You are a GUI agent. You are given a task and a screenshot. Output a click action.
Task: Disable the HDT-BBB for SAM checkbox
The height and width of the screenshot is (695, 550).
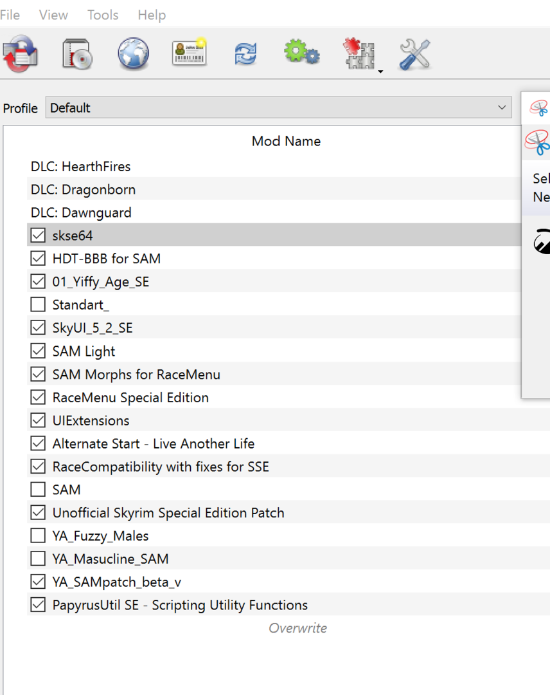[38, 259]
